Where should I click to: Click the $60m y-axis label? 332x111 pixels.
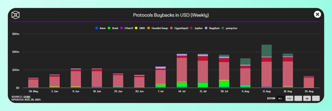click(15, 34)
